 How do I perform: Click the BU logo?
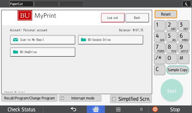pyautogui.click(x=25, y=15)
